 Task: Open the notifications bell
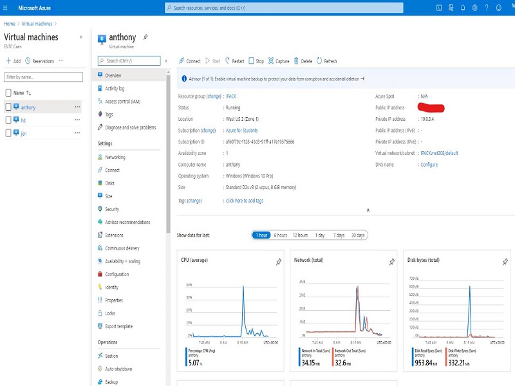(463, 8)
